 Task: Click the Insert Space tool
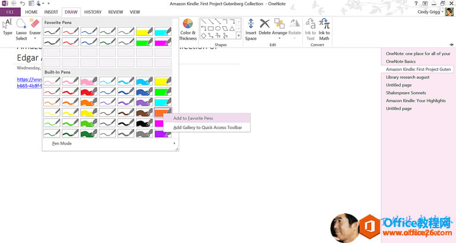[251, 30]
